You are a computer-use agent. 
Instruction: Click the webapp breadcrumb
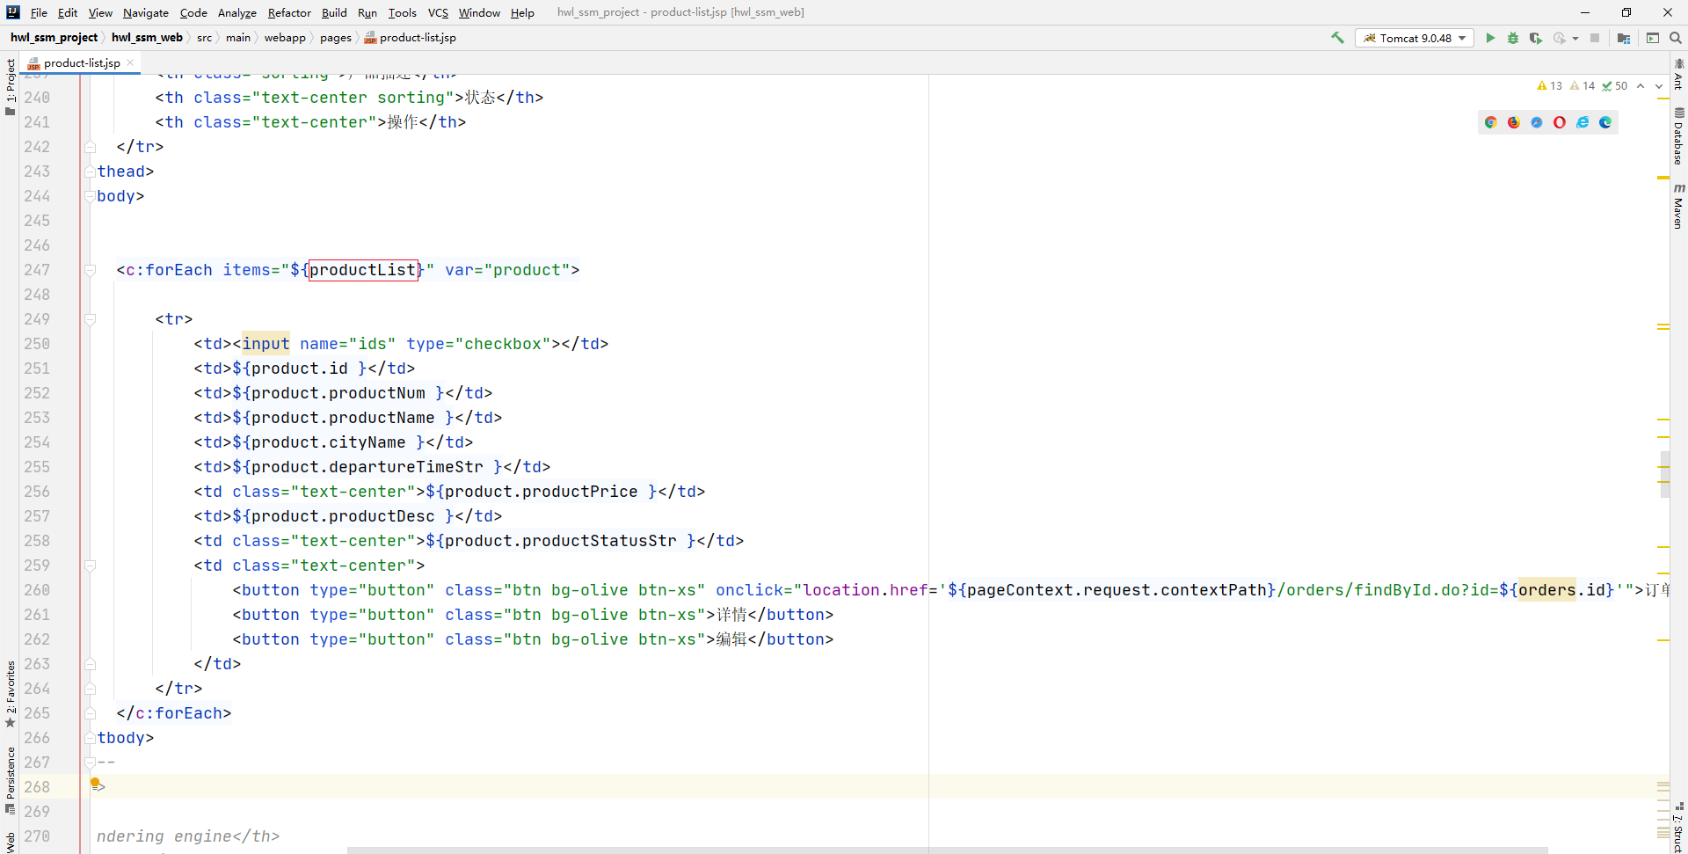(x=285, y=38)
